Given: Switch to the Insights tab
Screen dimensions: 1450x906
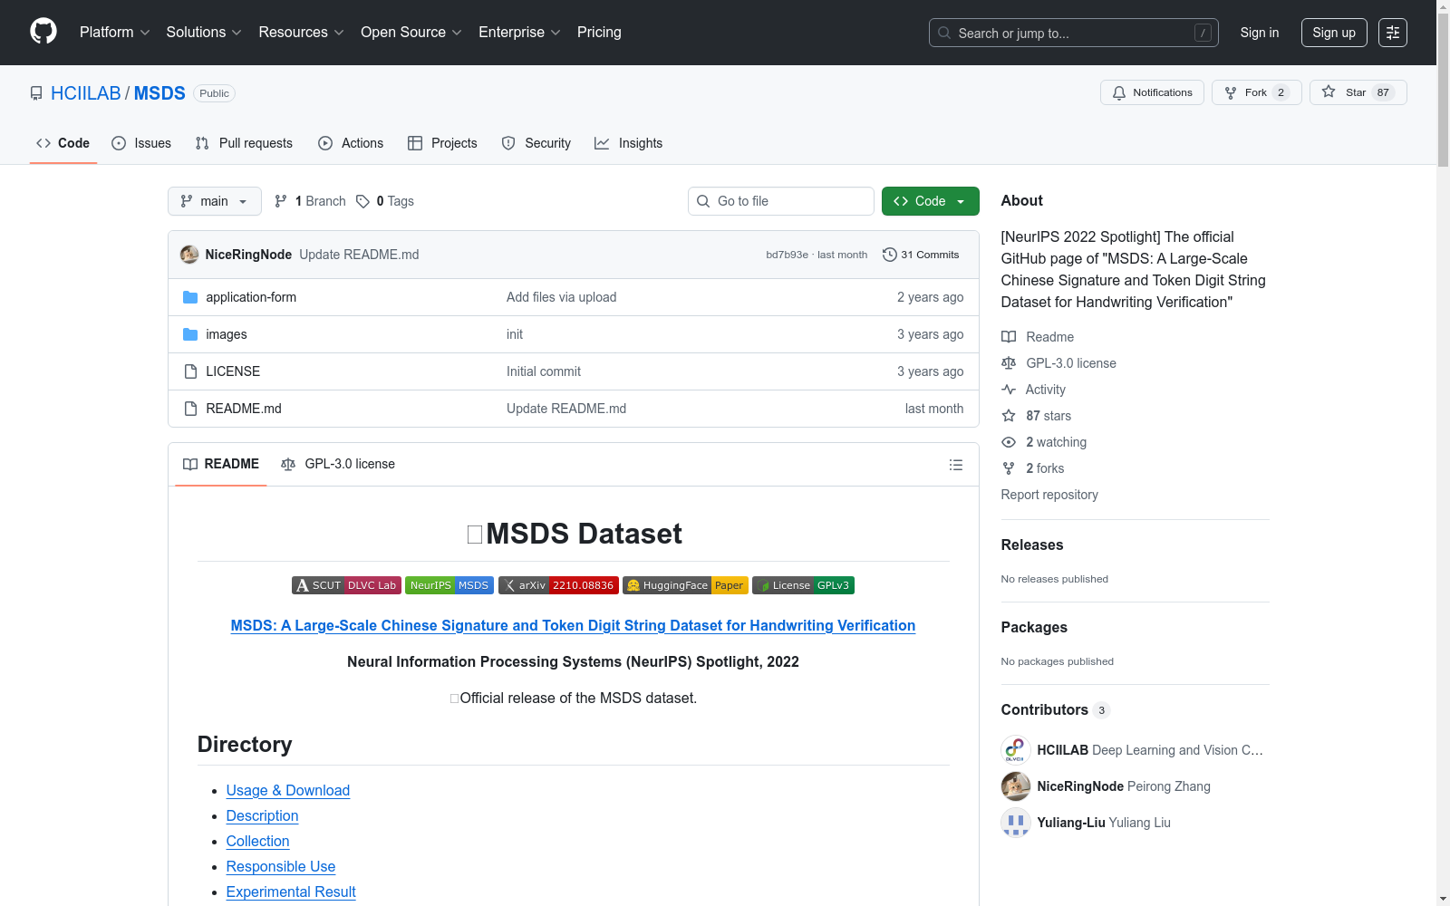Looking at the screenshot, I should [x=628, y=143].
